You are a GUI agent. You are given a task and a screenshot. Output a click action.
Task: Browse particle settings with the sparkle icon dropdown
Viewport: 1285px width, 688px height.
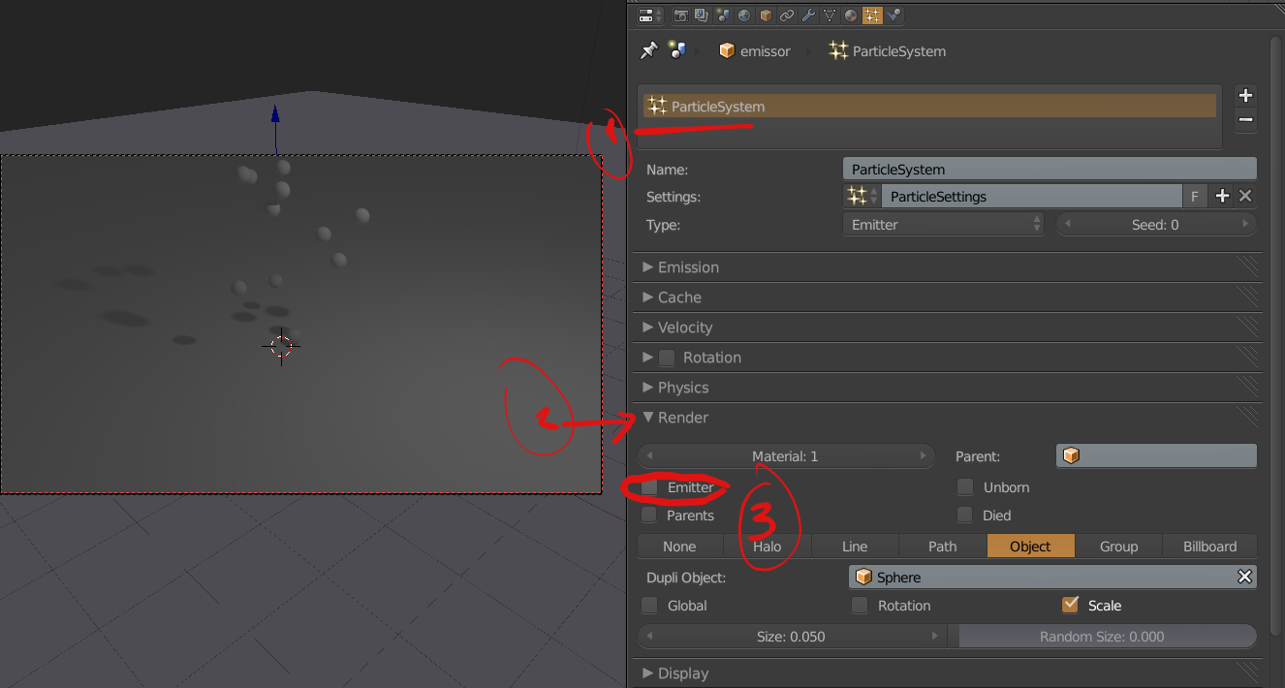click(x=862, y=197)
